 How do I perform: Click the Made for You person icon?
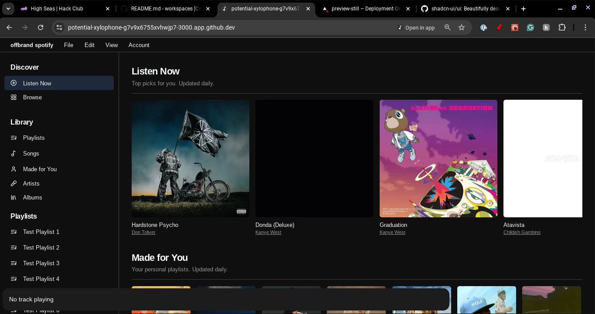(x=14, y=169)
